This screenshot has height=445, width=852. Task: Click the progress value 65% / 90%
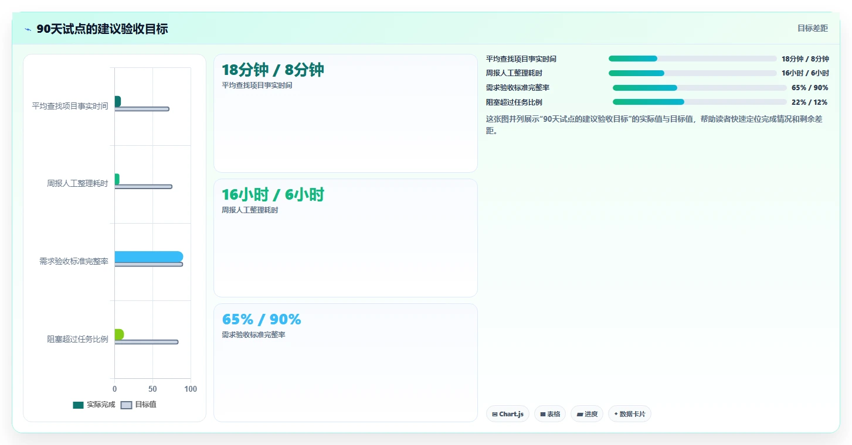coord(810,88)
